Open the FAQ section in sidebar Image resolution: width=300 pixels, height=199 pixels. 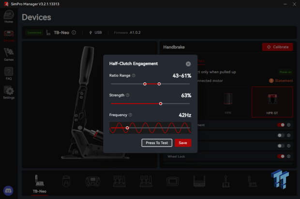[x=9, y=74]
